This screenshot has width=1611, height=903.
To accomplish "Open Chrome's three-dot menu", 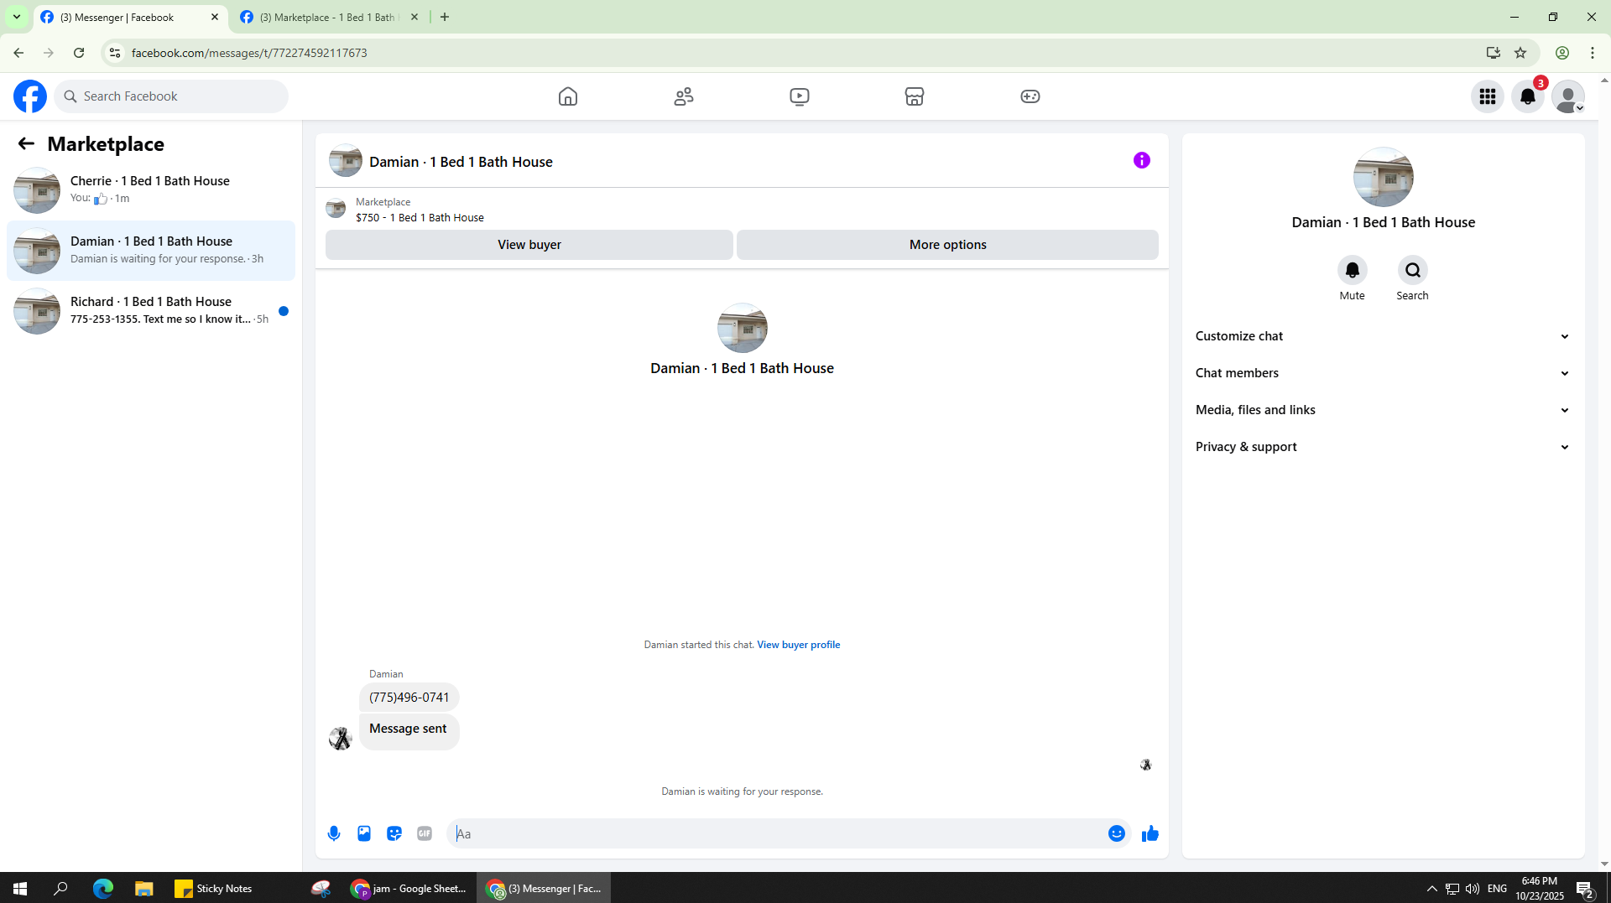I will (x=1593, y=53).
